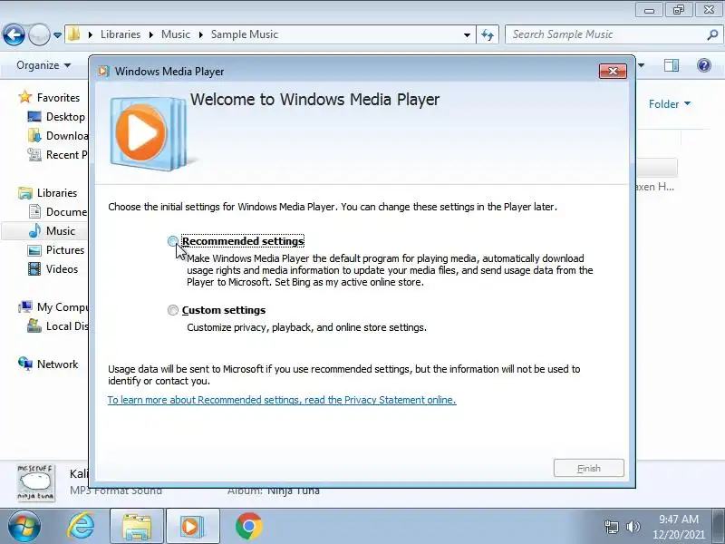Open Pictures library
This screenshot has height=544, width=725.
(65, 250)
